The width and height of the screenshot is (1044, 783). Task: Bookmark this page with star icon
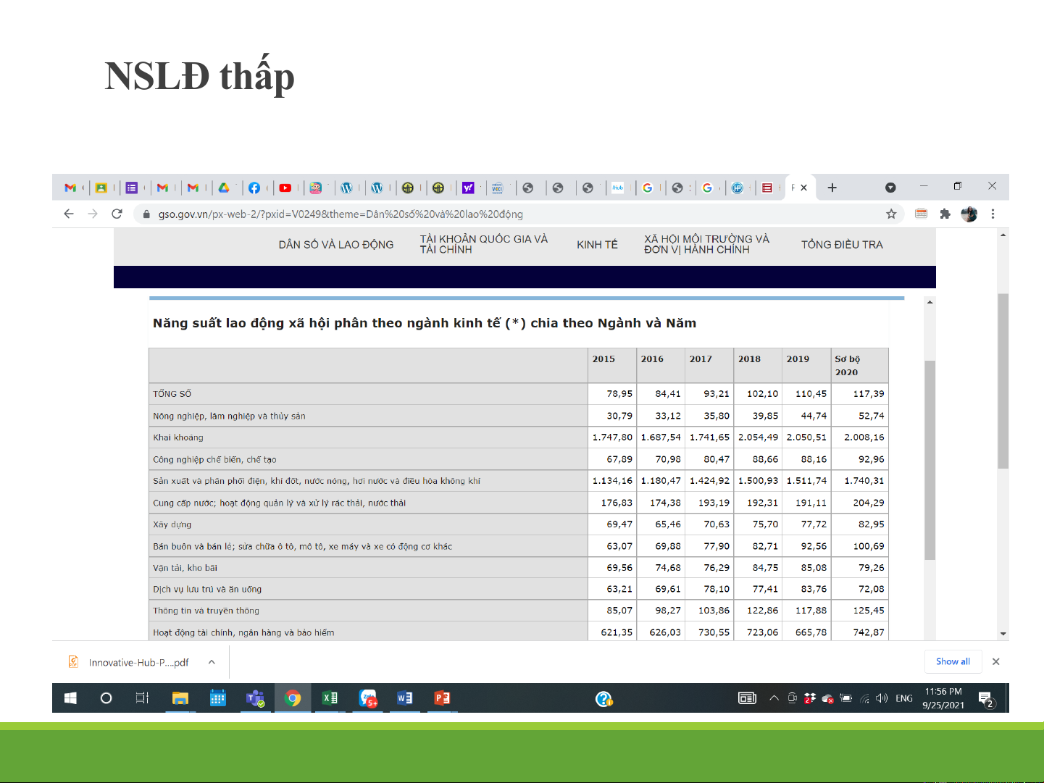tap(891, 214)
